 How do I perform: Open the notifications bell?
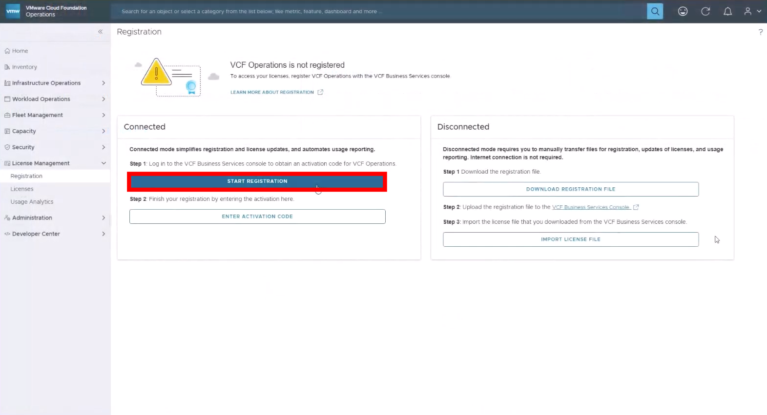[727, 11]
